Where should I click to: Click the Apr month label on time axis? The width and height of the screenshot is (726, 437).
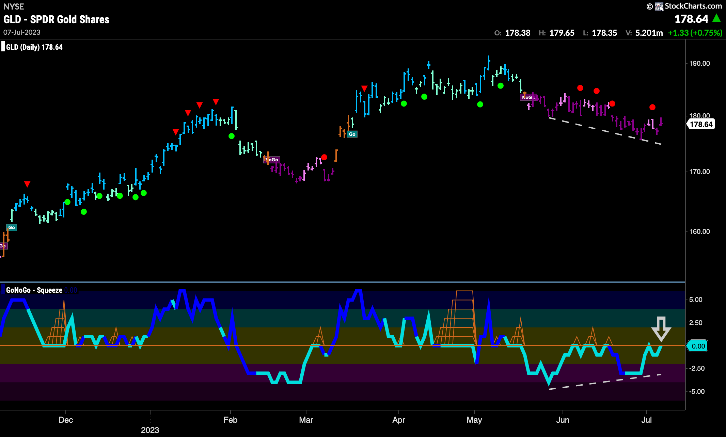[x=399, y=420]
